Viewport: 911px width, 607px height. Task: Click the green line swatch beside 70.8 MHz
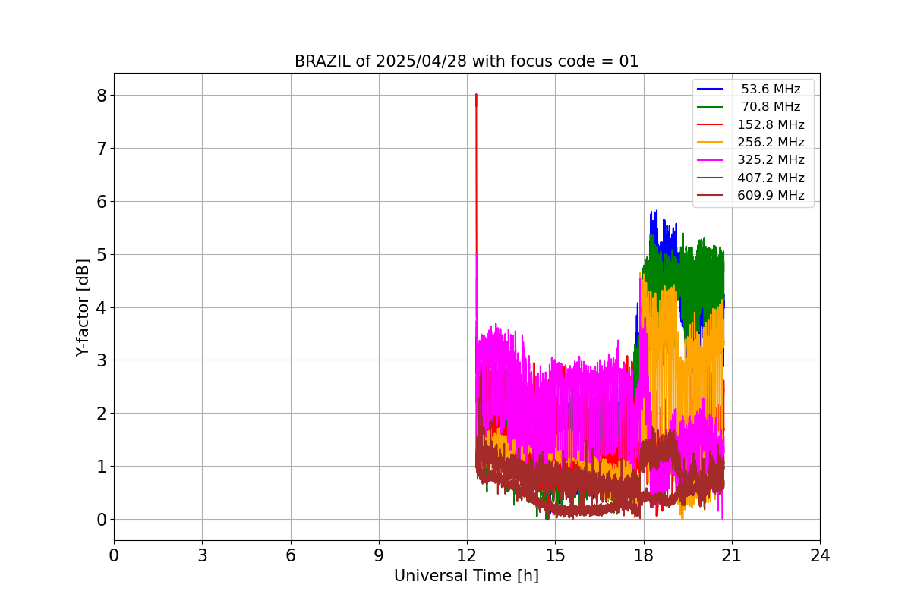[x=711, y=107]
